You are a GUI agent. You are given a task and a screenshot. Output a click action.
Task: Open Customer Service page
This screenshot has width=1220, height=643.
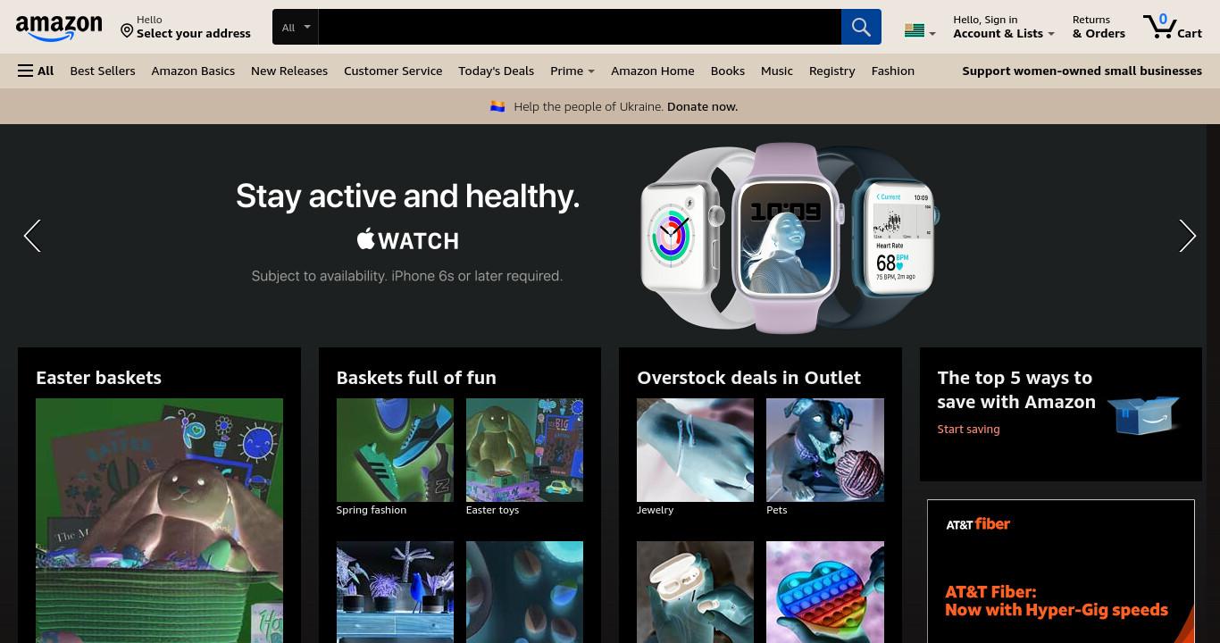pyautogui.click(x=393, y=71)
